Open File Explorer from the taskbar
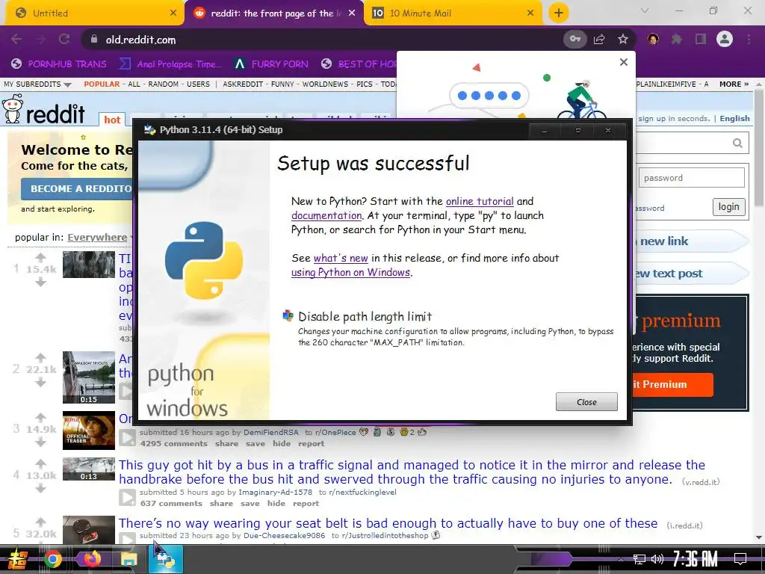This screenshot has width=765, height=574. [128, 559]
